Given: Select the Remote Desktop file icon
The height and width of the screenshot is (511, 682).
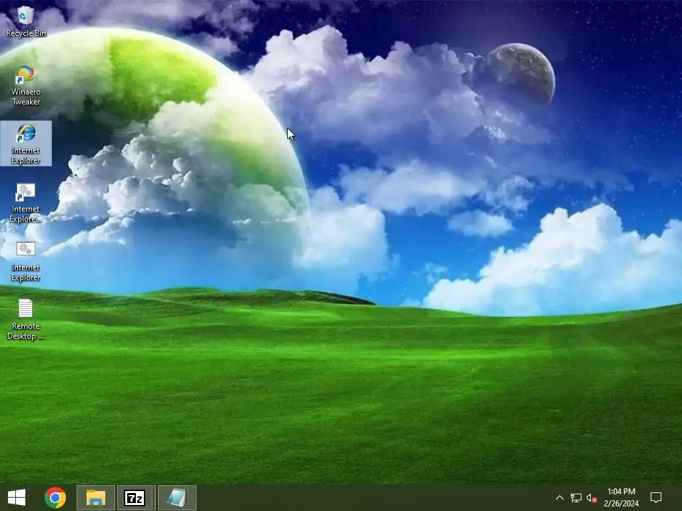Looking at the screenshot, I should point(25,319).
